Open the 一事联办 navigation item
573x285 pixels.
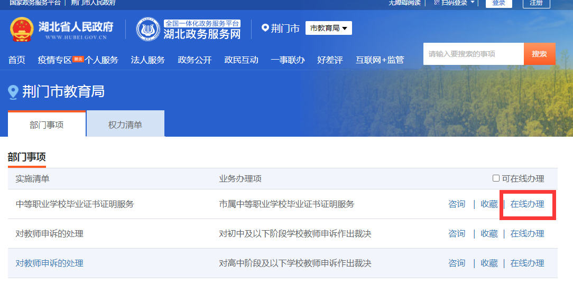click(x=288, y=60)
